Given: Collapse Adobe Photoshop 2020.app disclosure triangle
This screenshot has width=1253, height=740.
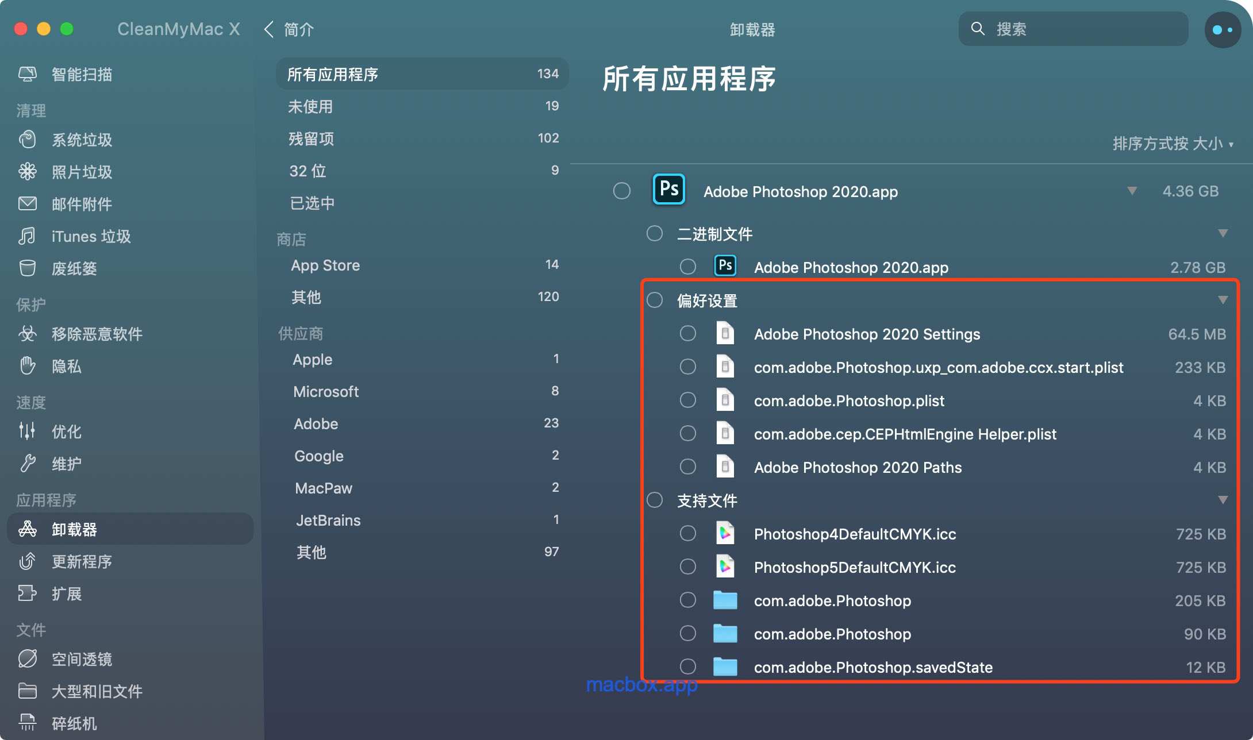Looking at the screenshot, I should point(1132,191).
